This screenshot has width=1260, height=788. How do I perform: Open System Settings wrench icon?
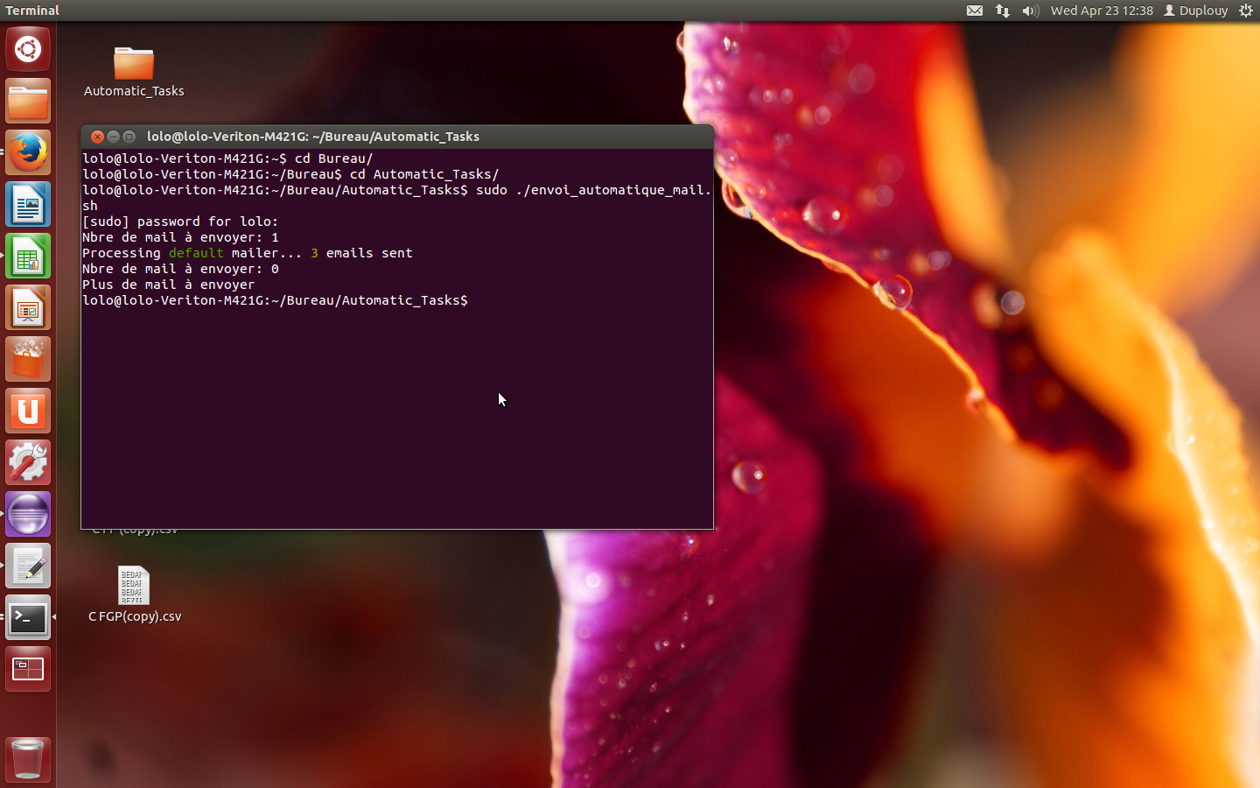28,463
